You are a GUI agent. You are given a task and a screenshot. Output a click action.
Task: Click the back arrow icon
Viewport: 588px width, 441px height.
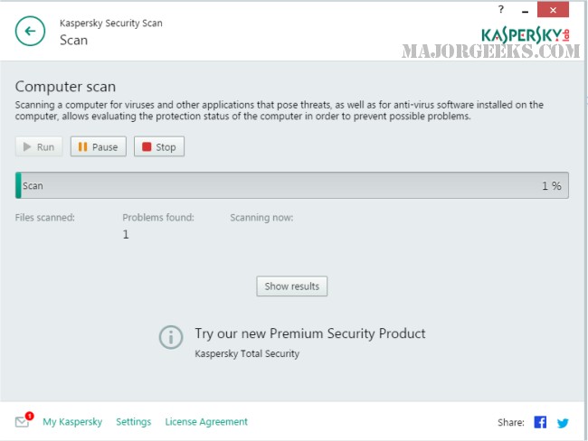pos(30,31)
